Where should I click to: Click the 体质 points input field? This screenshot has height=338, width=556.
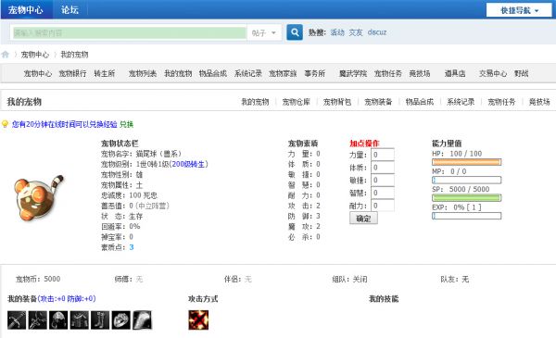pyautogui.click(x=383, y=168)
